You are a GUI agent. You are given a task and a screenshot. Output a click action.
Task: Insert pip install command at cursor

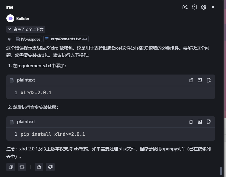click(200, 122)
